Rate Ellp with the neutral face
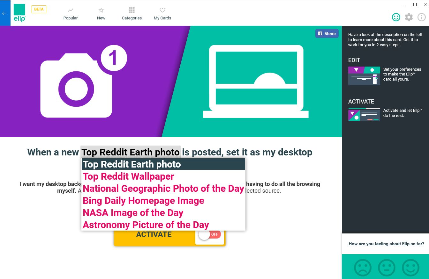Screen dimensions: 429x279 [x=387, y=268]
